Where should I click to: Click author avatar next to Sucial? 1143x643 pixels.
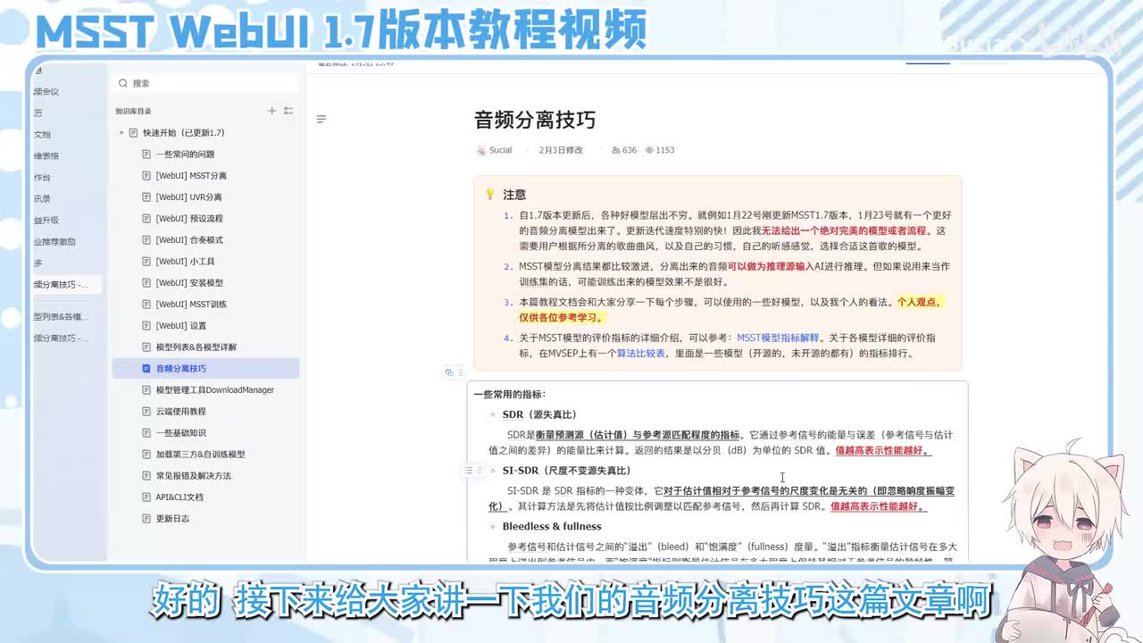click(481, 150)
